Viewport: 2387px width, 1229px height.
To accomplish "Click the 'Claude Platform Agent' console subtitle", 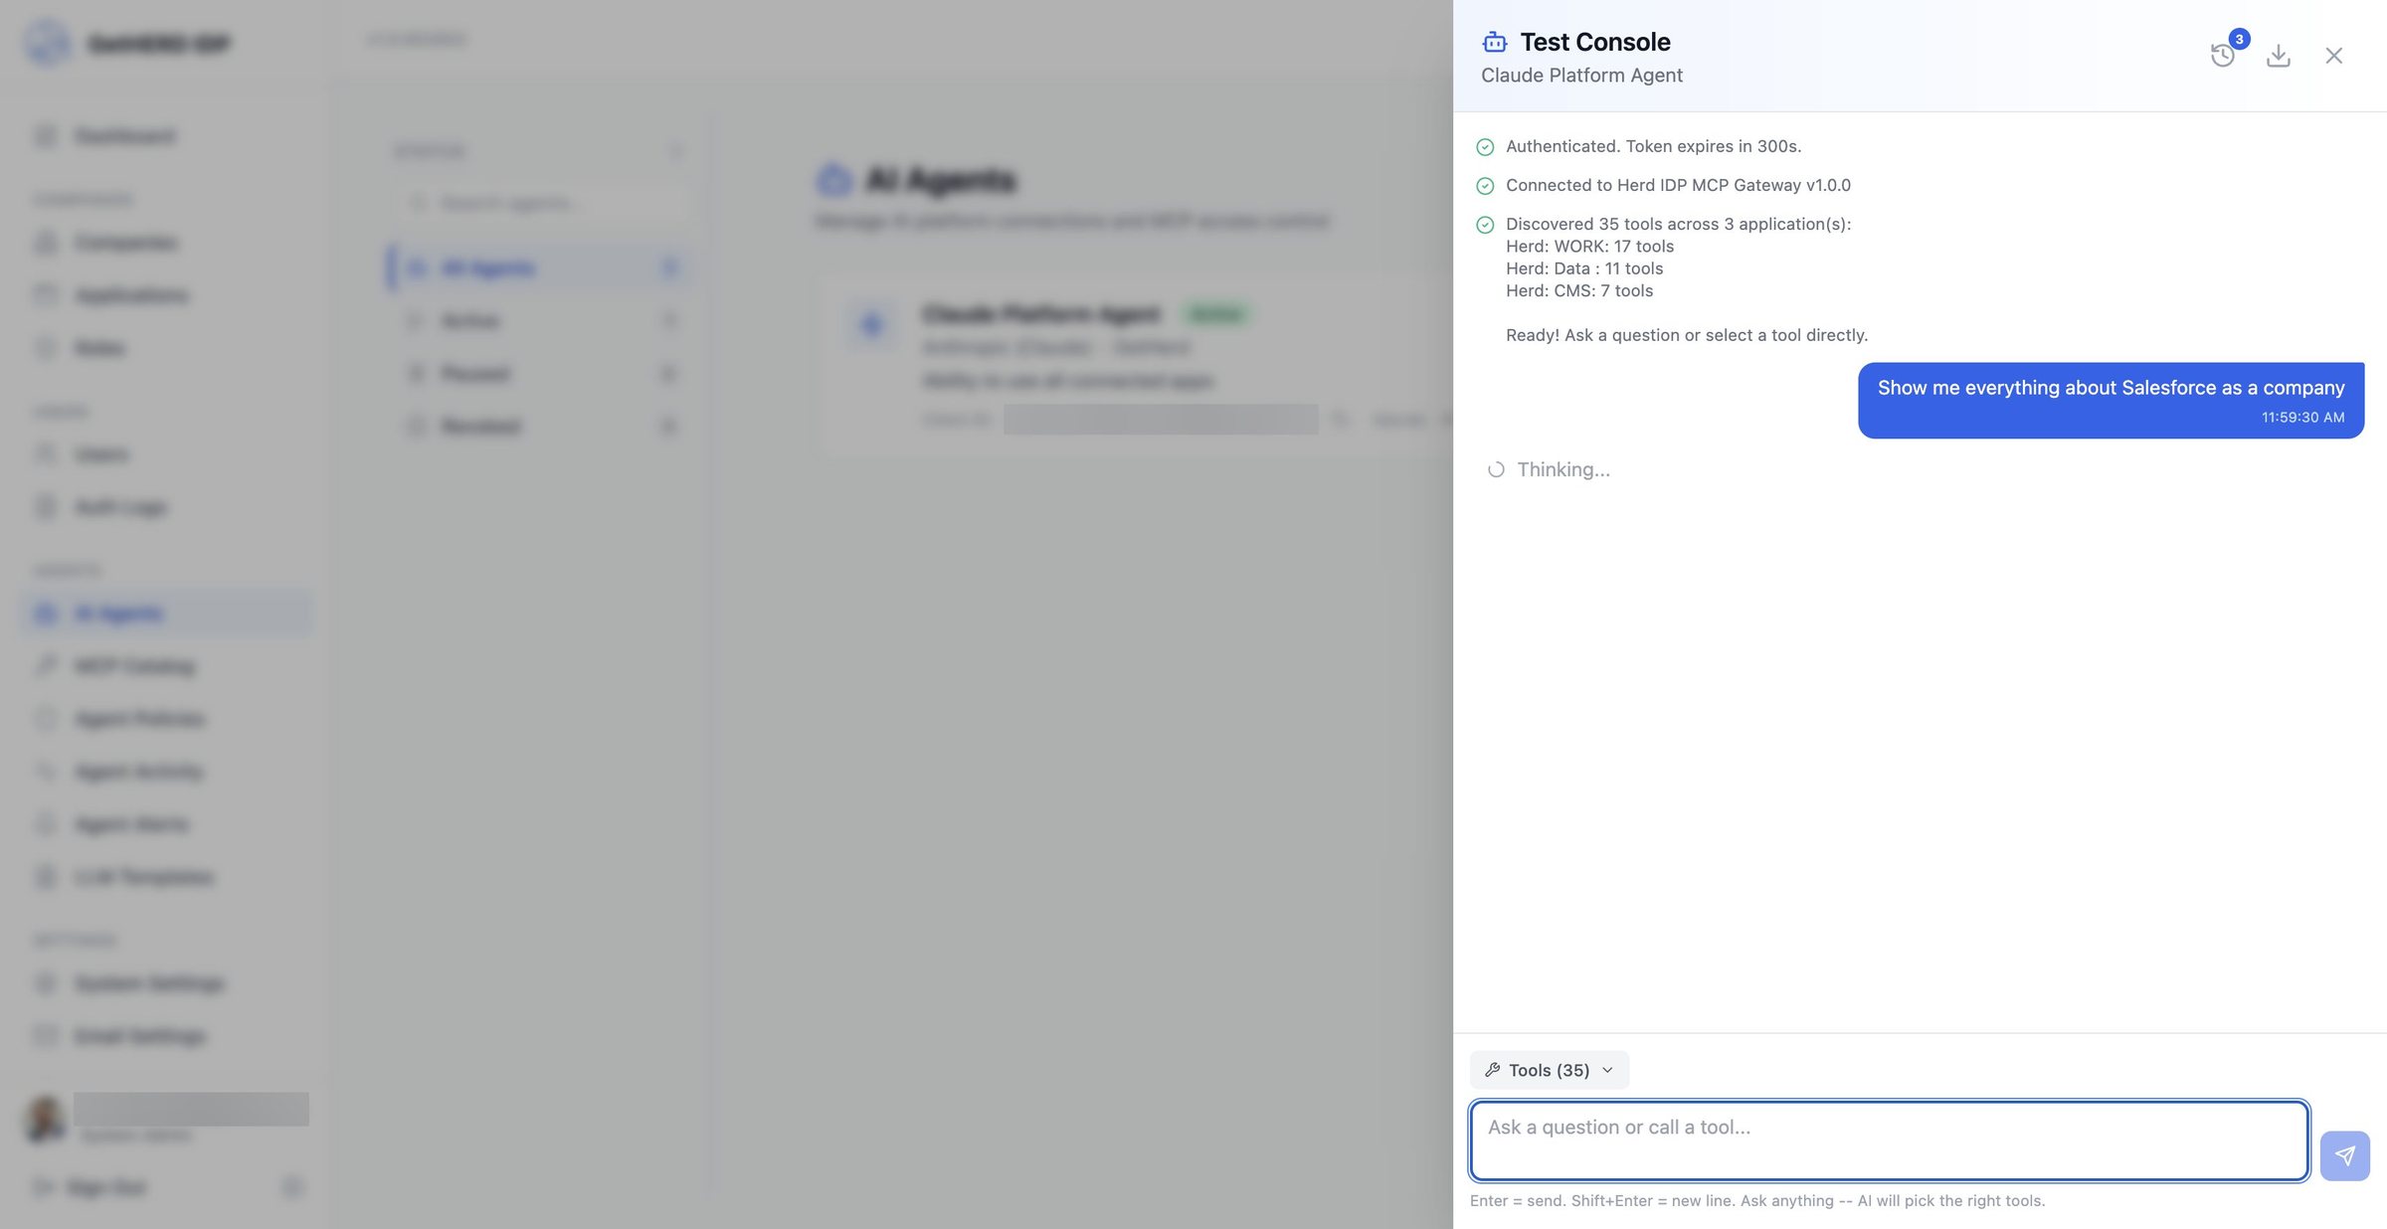I will click(1581, 76).
